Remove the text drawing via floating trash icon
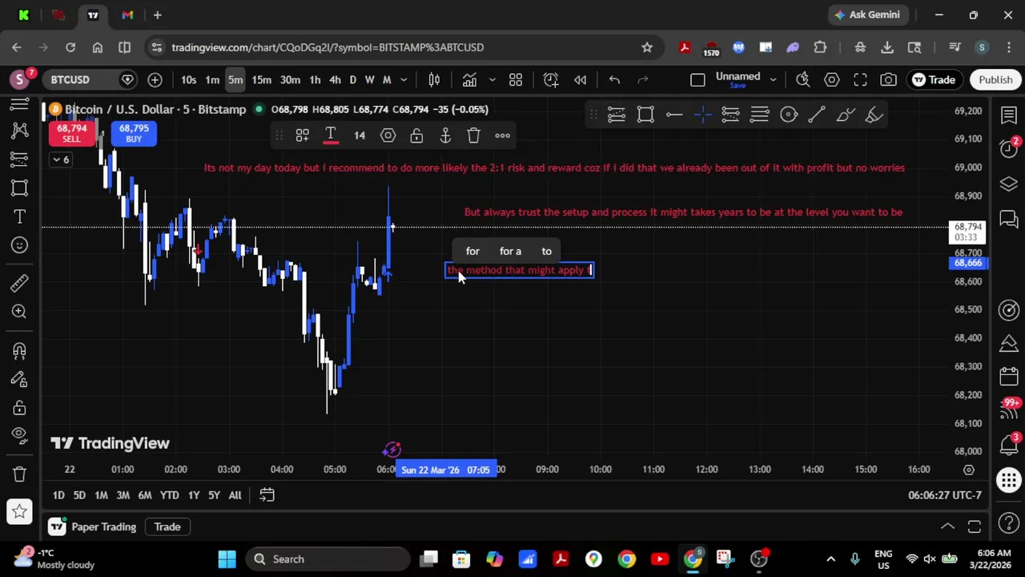This screenshot has width=1025, height=577. (474, 135)
